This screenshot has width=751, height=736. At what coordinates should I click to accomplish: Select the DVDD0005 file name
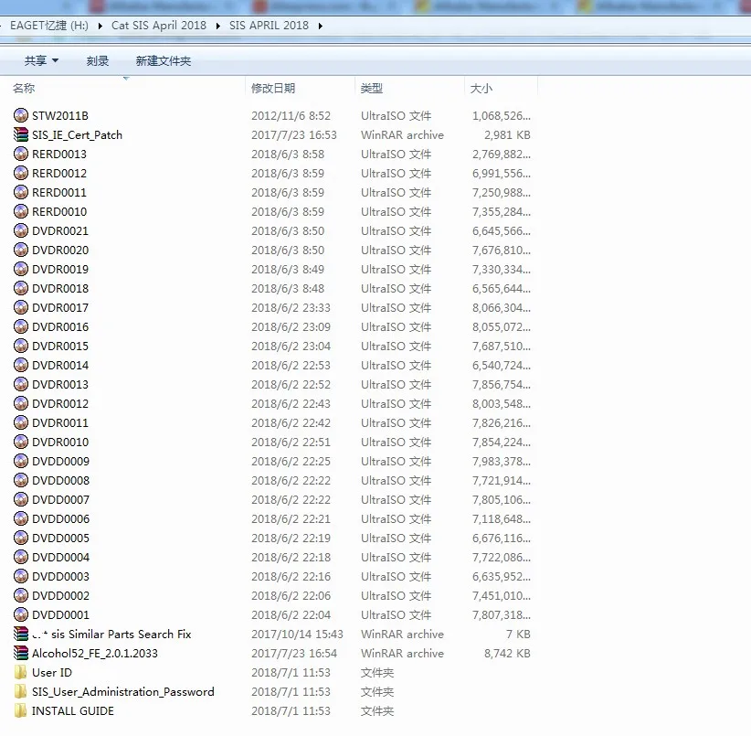point(61,538)
